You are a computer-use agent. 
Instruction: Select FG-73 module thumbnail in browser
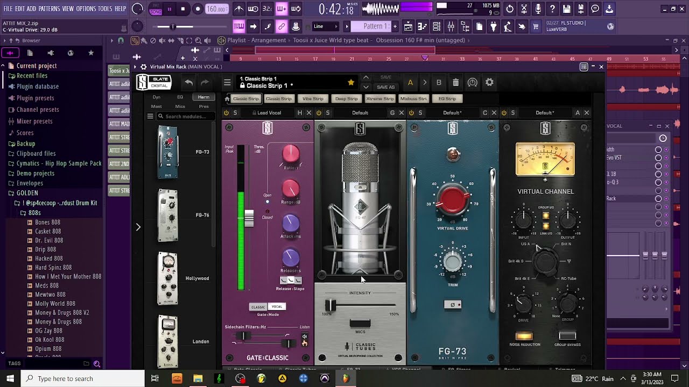click(x=167, y=152)
